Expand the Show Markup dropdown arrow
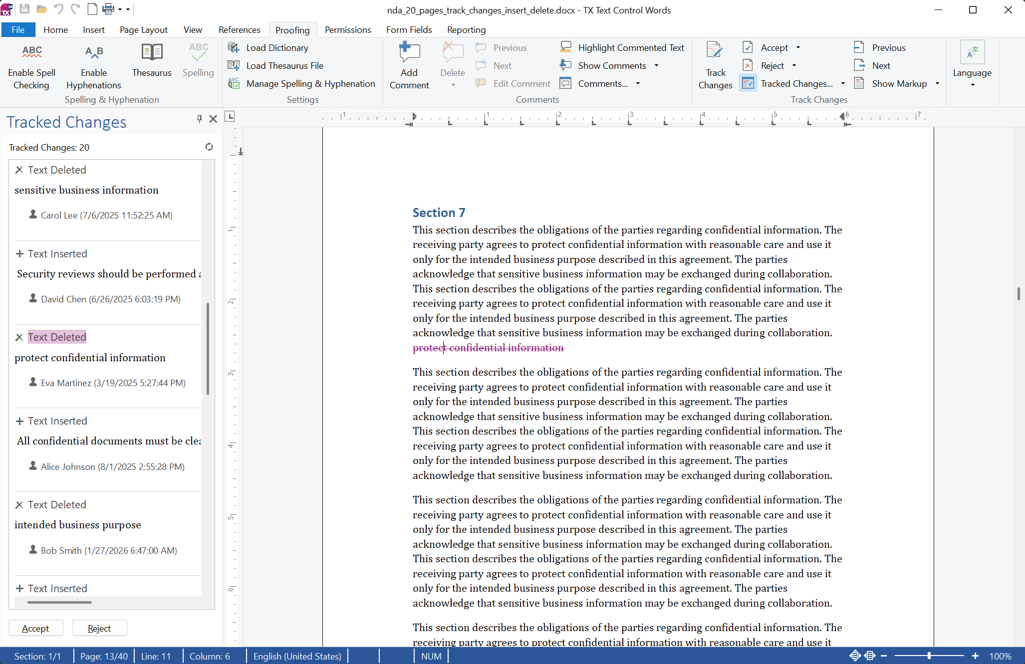Viewport: 1025px width, 664px height. coord(937,83)
